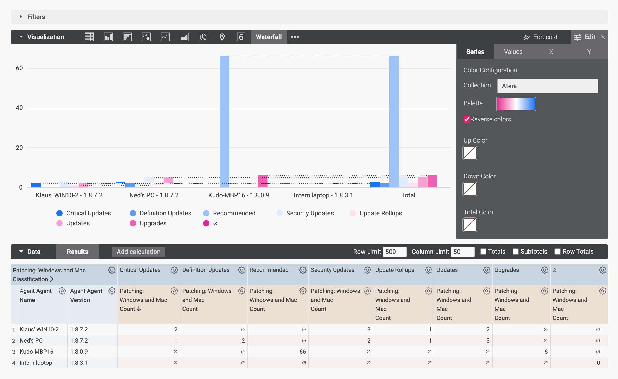Open gear menu for Security Updates pivot
Screen dimensions: 618x379
[367, 270]
